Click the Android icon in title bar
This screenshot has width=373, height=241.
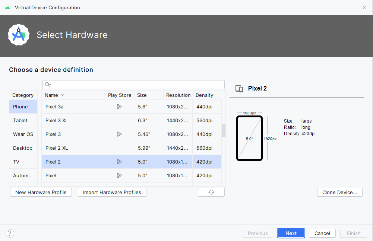7,7
